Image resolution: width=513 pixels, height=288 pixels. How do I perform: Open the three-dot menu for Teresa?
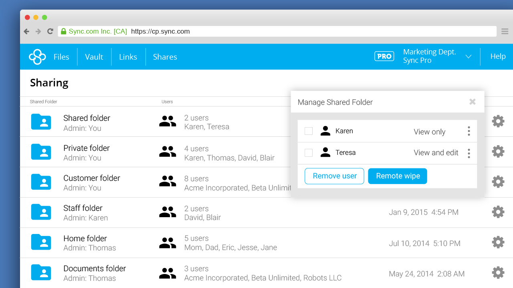click(469, 152)
